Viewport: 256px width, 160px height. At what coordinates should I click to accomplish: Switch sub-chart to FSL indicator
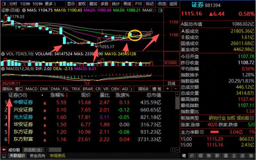[x=66, y=89]
